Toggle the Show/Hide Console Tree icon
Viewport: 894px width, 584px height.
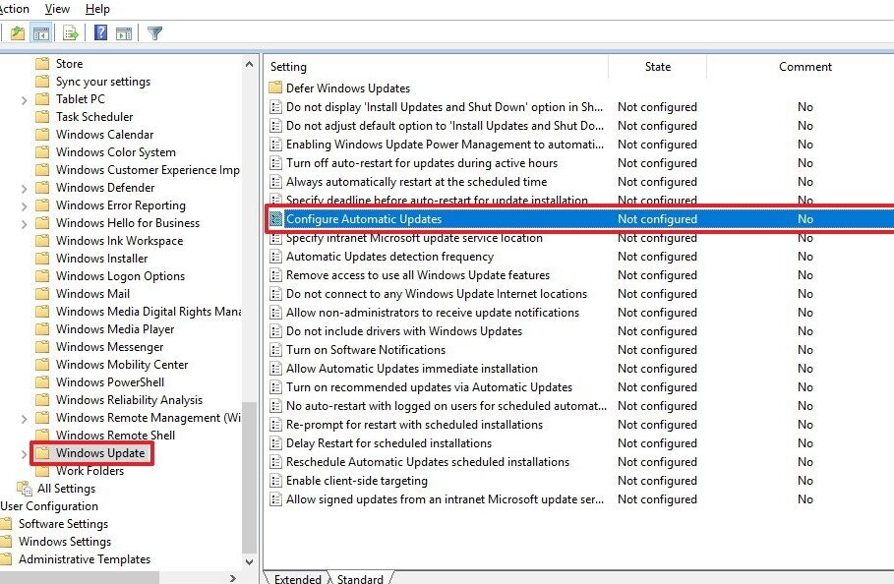40,31
